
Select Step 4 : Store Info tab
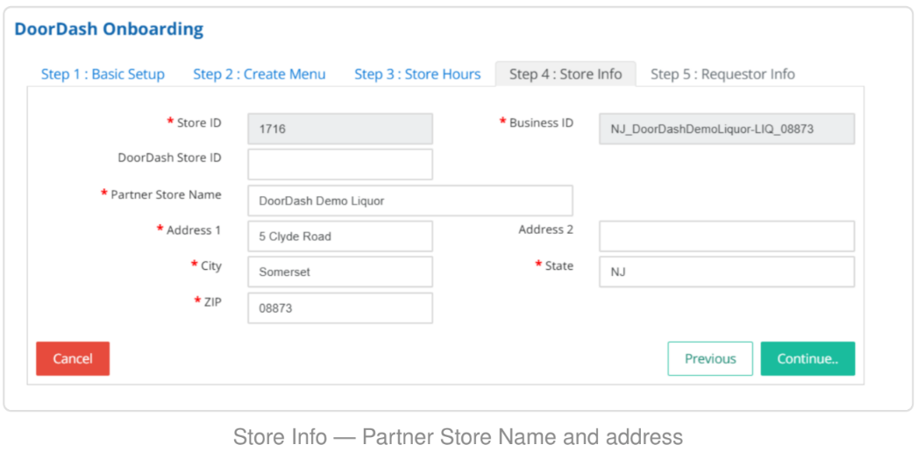pyautogui.click(x=566, y=74)
